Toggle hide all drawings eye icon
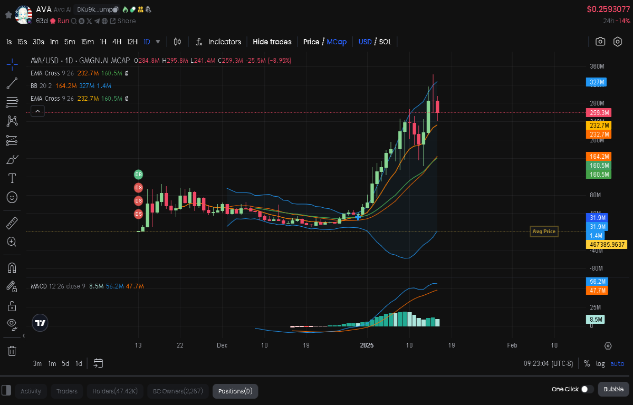Viewport: 633px width, 405px height. [x=12, y=323]
